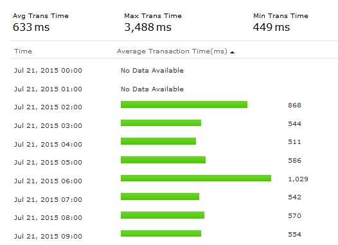Select the Jul 21, 2015 07:00 timestamp
The width and height of the screenshot is (338, 245).
pyautogui.click(x=48, y=199)
